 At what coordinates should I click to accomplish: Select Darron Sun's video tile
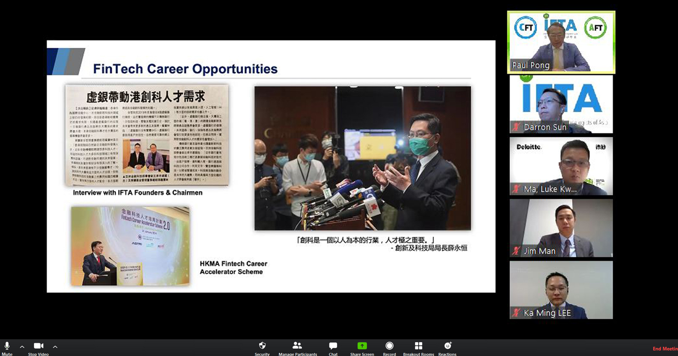(x=561, y=104)
